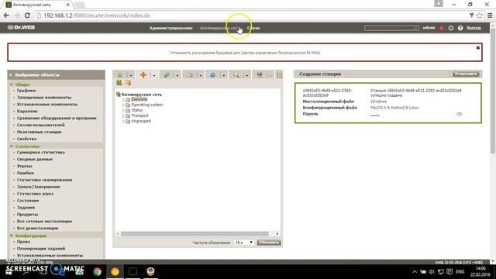496x279 pixels.
Task: Open dropdown arrow next to plus icon
Action: click(154, 75)
